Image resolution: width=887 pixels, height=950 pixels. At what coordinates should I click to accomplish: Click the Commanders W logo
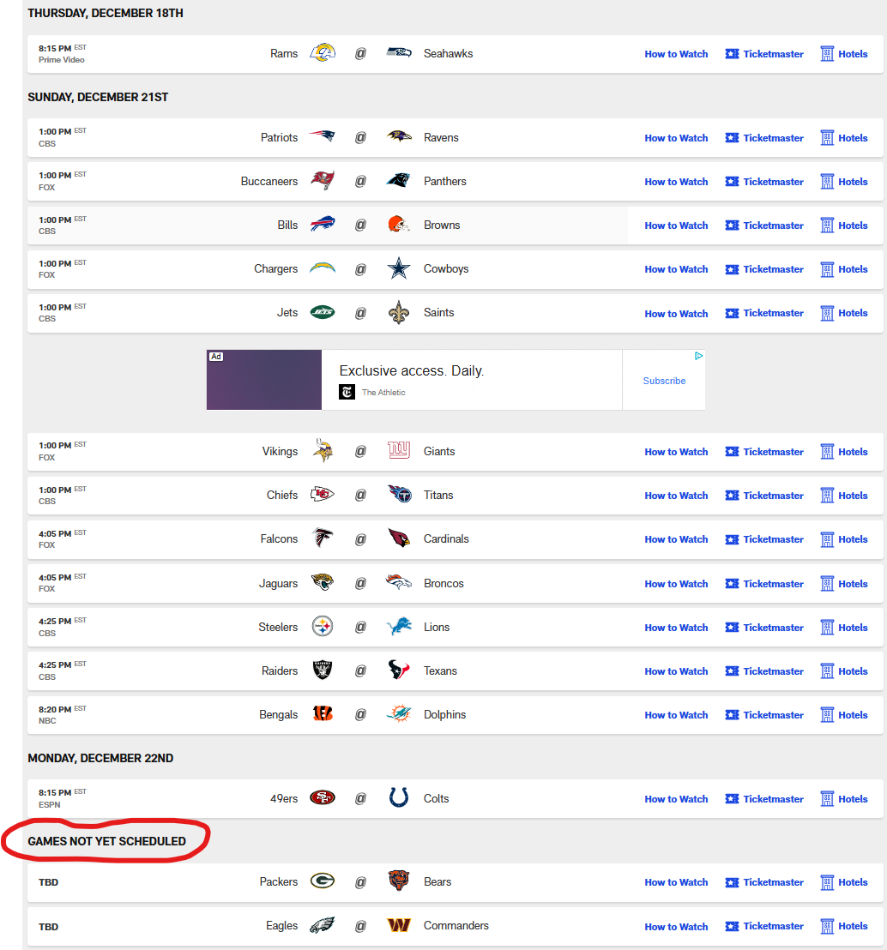tap(399, 926)
